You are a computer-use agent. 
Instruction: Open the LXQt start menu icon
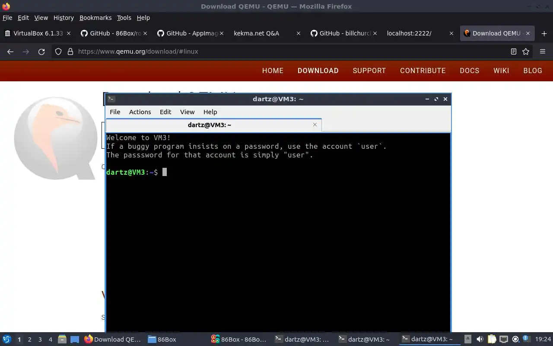click(x=7, y=340)
